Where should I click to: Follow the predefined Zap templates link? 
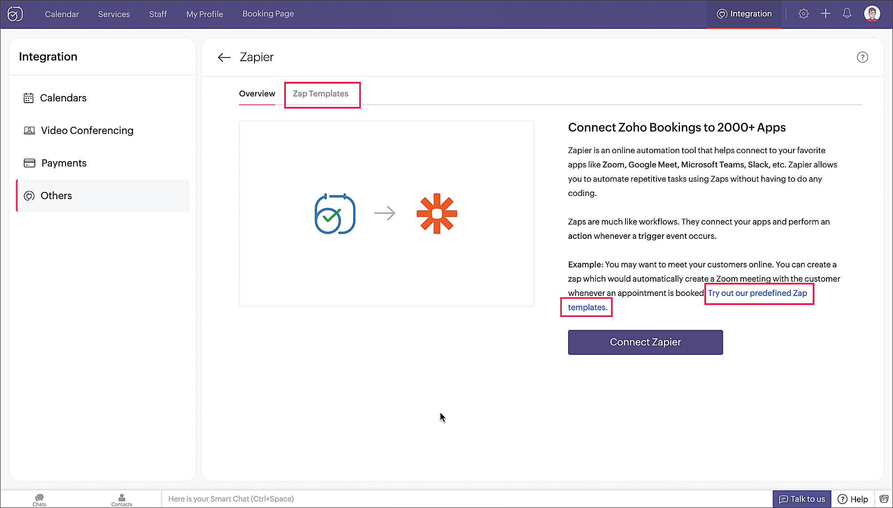point(757,293)
